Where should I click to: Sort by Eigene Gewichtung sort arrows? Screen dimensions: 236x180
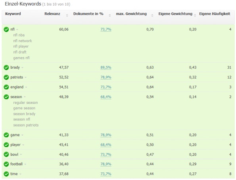pyautogui.click(x=195, y=15)
